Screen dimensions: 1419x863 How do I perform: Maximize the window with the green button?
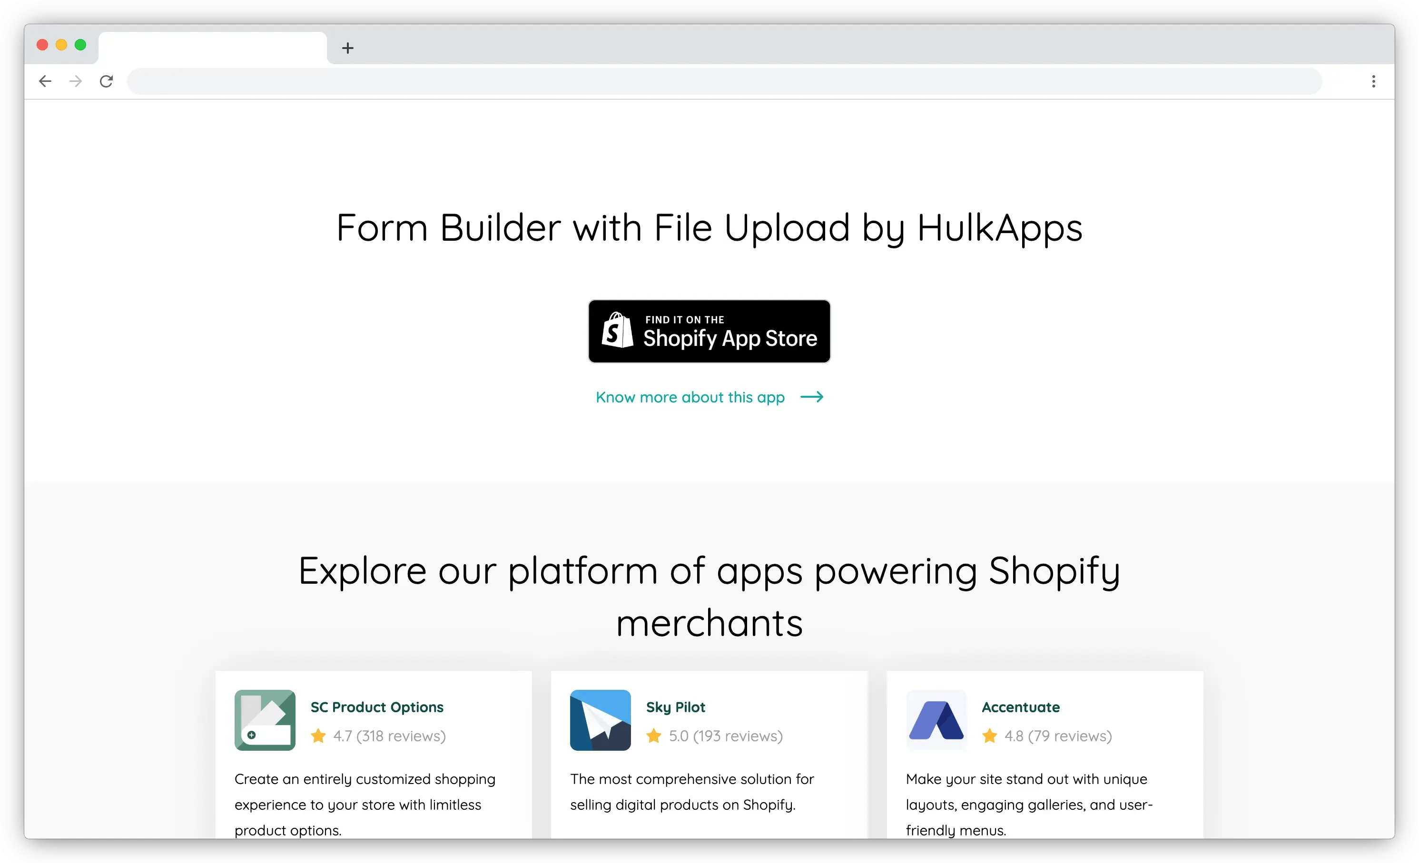(80, 45)
